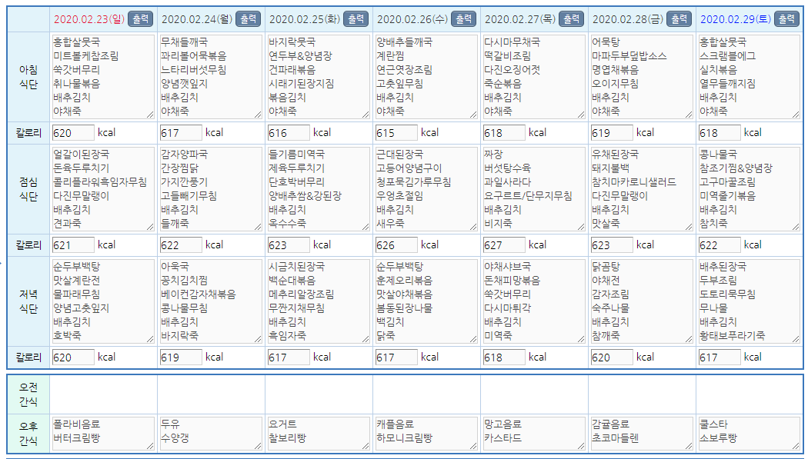808x459 pixels.
Task: Click the 출력 button for 2020.02.23
Action: point(140,18)
